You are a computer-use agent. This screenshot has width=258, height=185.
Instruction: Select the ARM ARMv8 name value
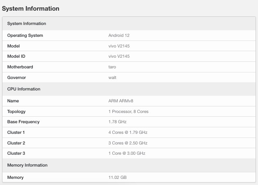tap(121, 101)
